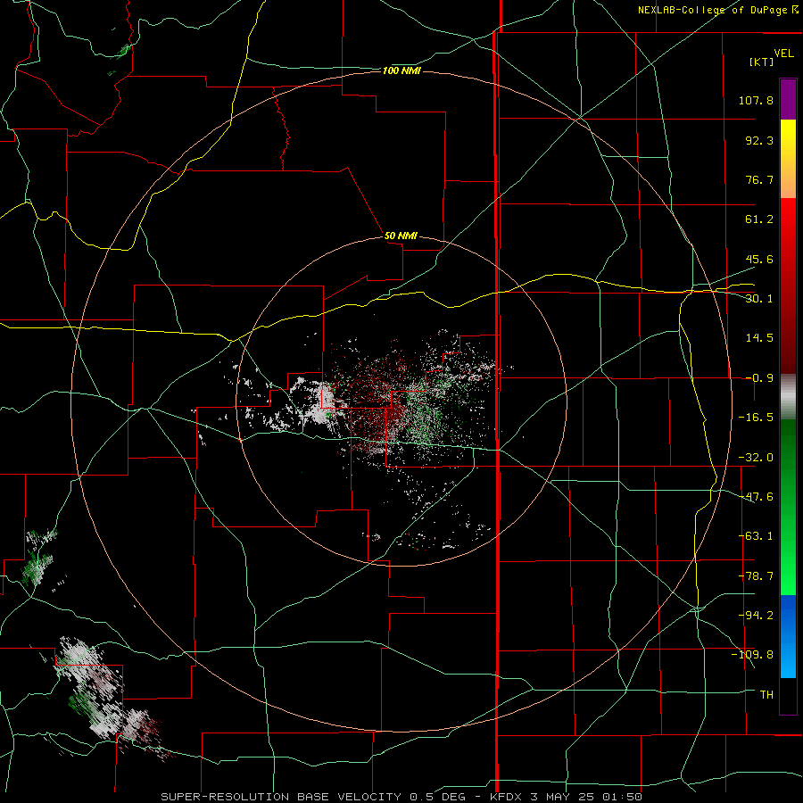The image size is (803, 803).
Task: Select the -109.8 legend value
Action: 752,655
